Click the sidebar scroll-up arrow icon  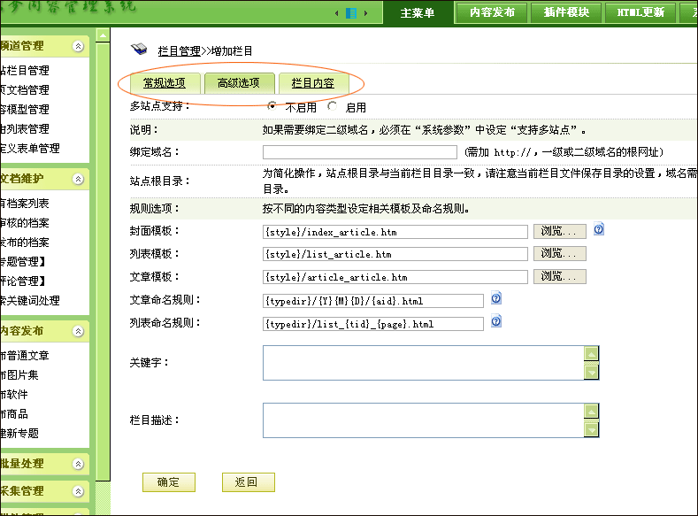104,36
